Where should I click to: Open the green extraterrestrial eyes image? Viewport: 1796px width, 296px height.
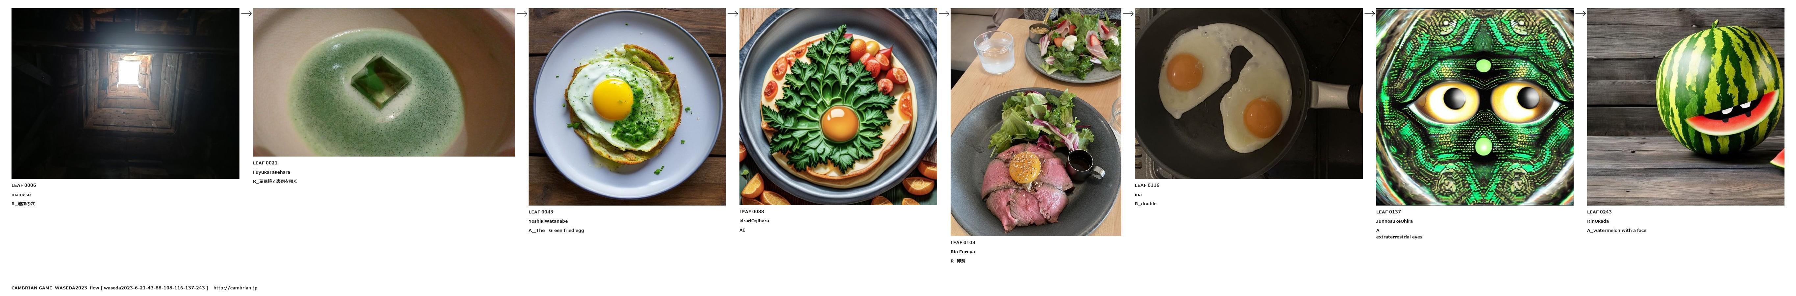pos(1475,107)
